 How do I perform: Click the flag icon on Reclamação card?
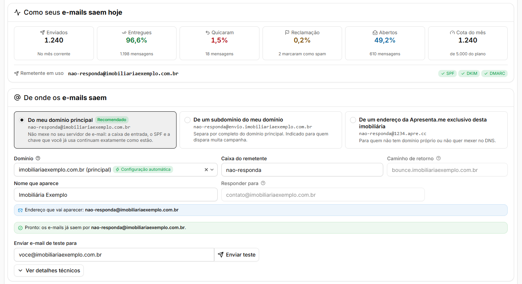coord(287,33)
